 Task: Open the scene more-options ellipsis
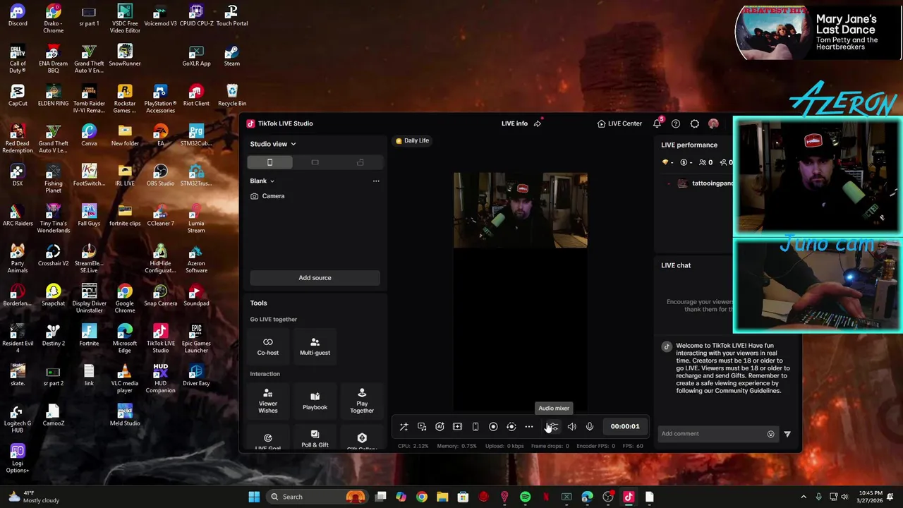coord(376,181)
